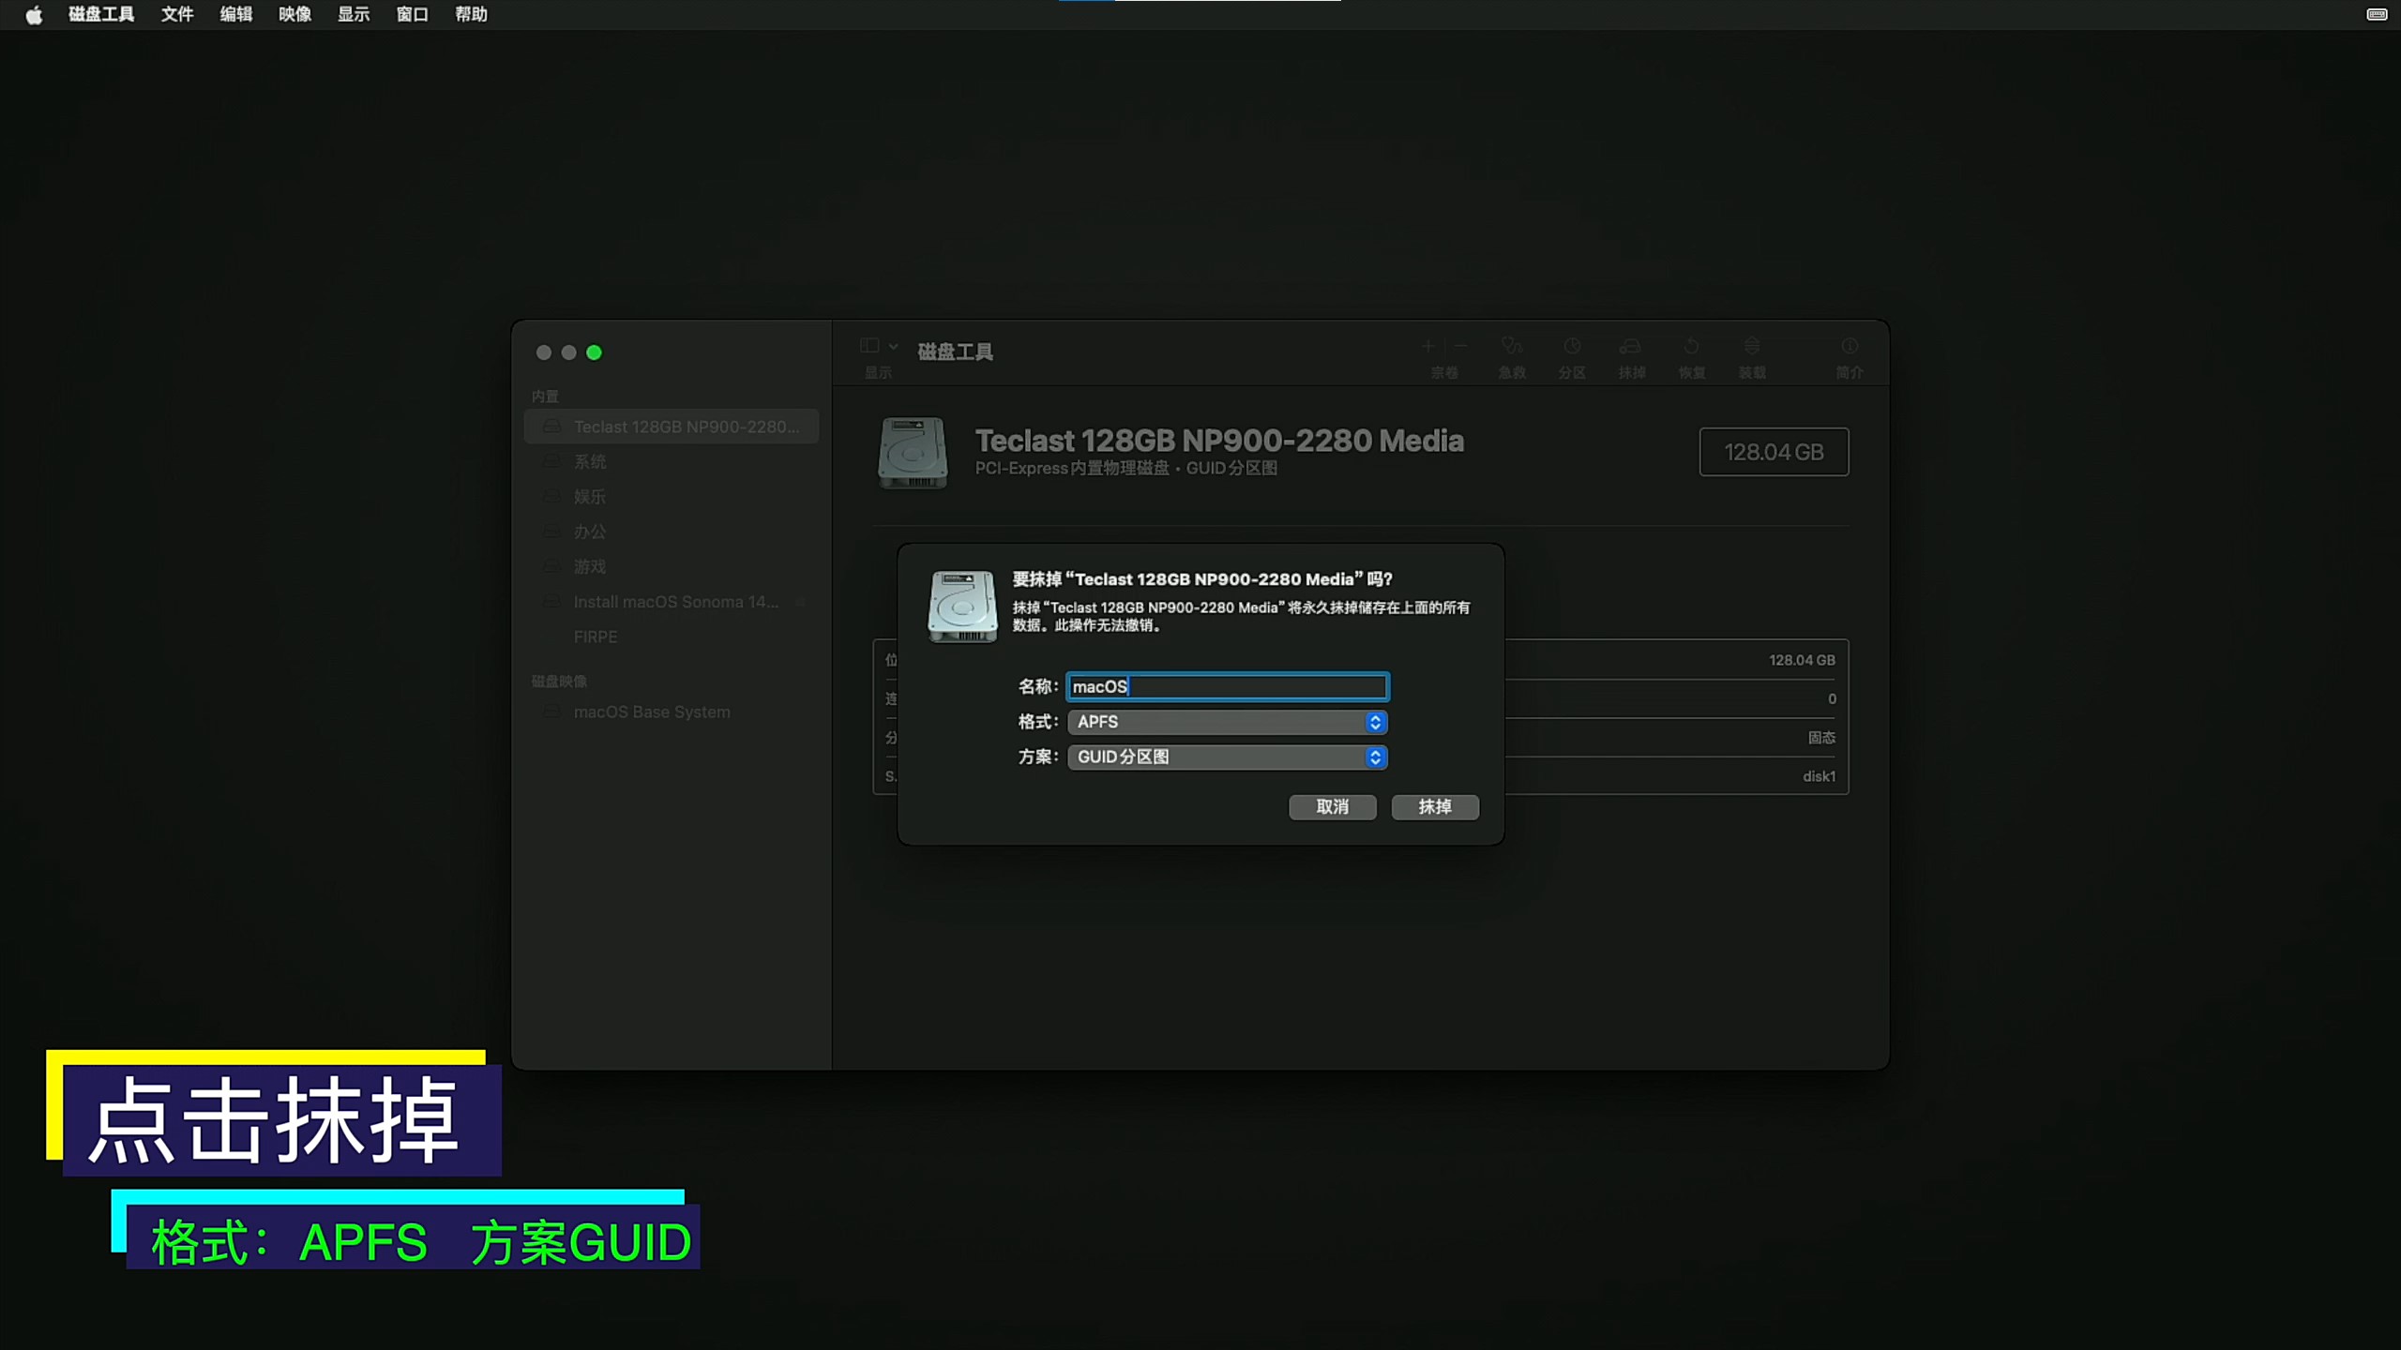The width and height of the screenshot is (2401, 1350).
Task: Click the 抹掉 button in dialog
Action: 1434,806
